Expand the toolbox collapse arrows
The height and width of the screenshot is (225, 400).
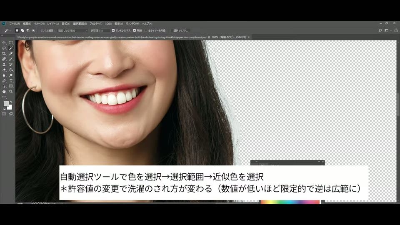pyautogui.click(x=2, y=36)
